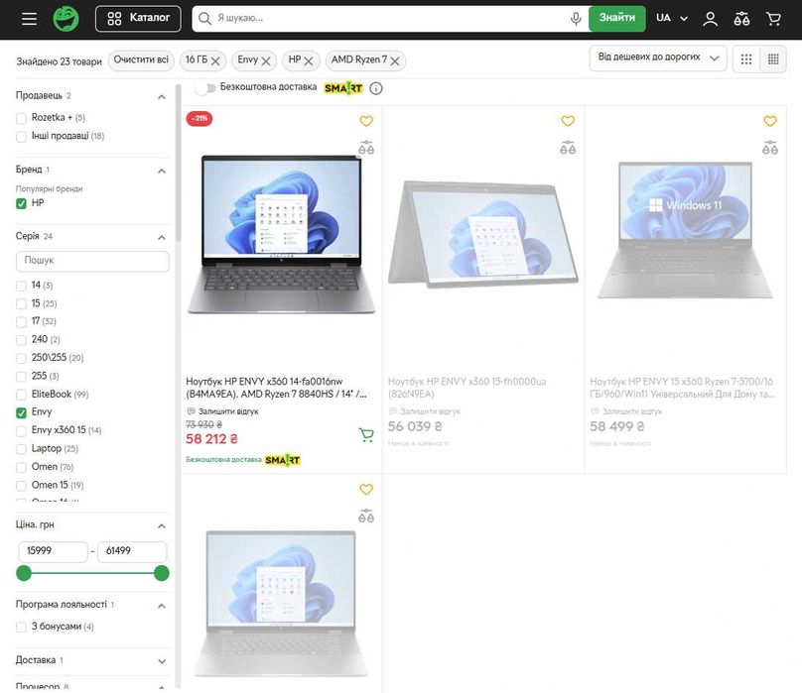This screenshot has width=802, height=693.
Task: Open the sort order dropdown
Action: tap(658, 58)
